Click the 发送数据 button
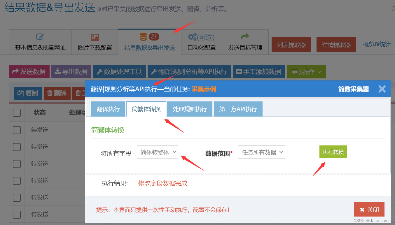The image size is (395, 225). [x=29, y=72]
